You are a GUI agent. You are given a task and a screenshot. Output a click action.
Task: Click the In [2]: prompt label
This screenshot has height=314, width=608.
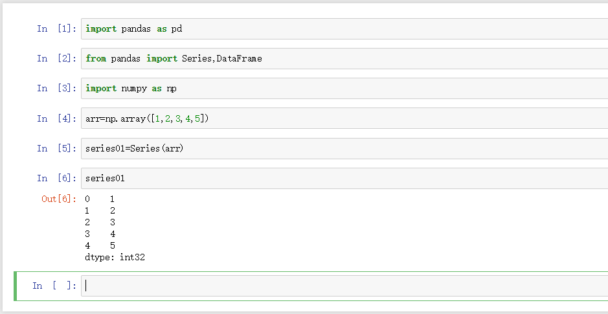click(57, 58)
